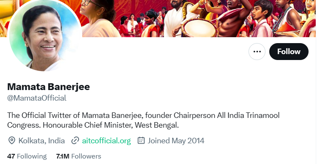The image size is (317, 164).
Task: Open the festive header banner image
Action: click(x=158, y=19)
